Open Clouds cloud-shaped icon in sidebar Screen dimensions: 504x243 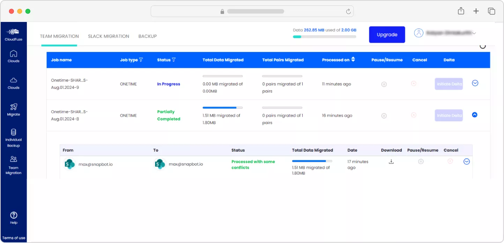[14, 80]
